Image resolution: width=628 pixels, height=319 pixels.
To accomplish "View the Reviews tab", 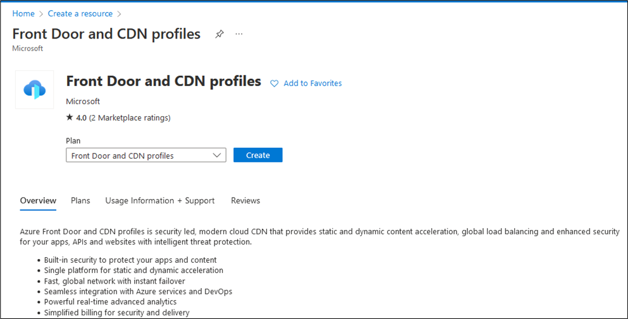I will click(x=245, y=200).
